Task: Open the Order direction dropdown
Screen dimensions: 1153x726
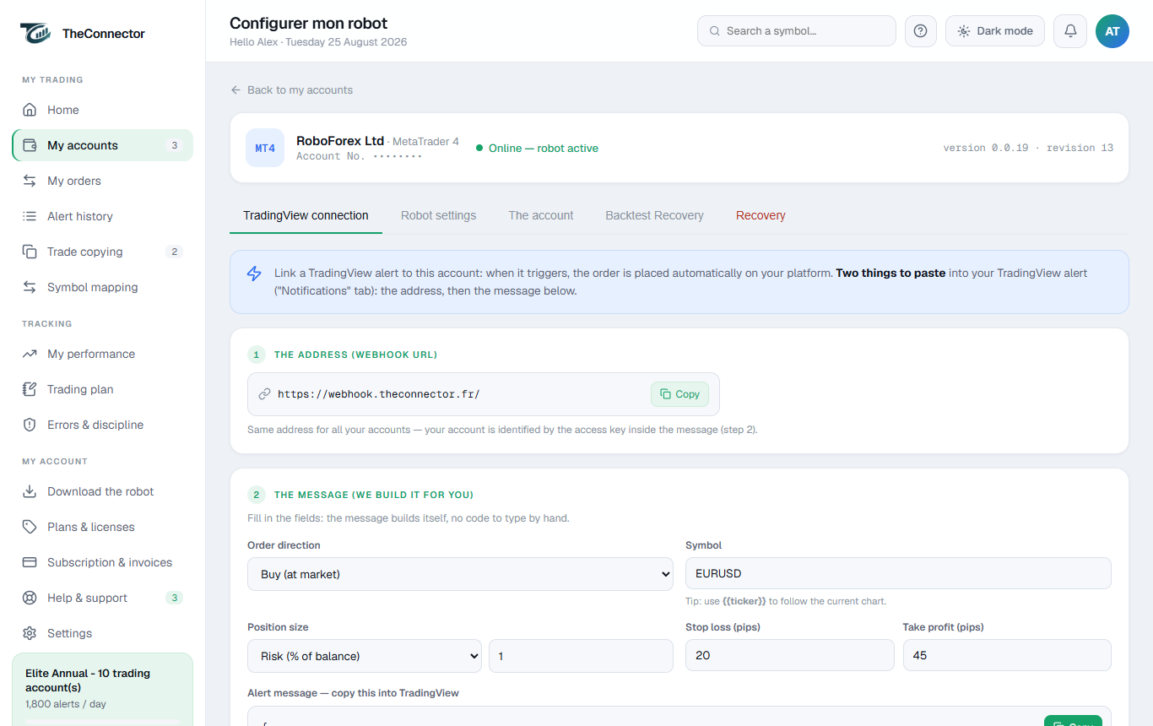Action: (460, 574)
